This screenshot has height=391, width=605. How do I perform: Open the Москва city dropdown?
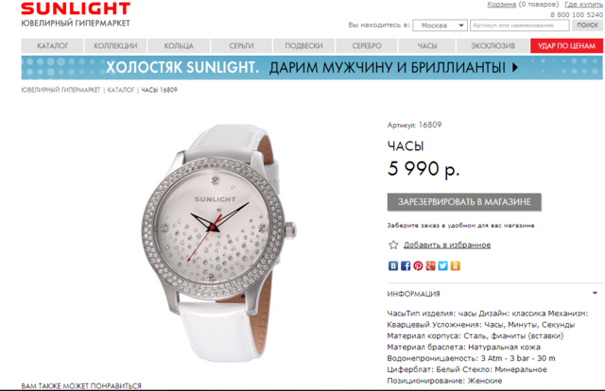coord(440,25)
